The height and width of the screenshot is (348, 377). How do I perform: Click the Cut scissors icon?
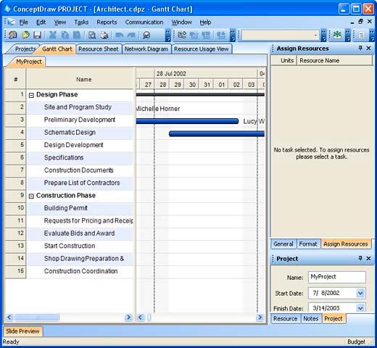pos(52,35)
